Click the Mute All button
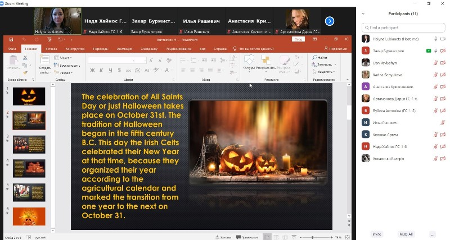450x240 pixels. 406,234
